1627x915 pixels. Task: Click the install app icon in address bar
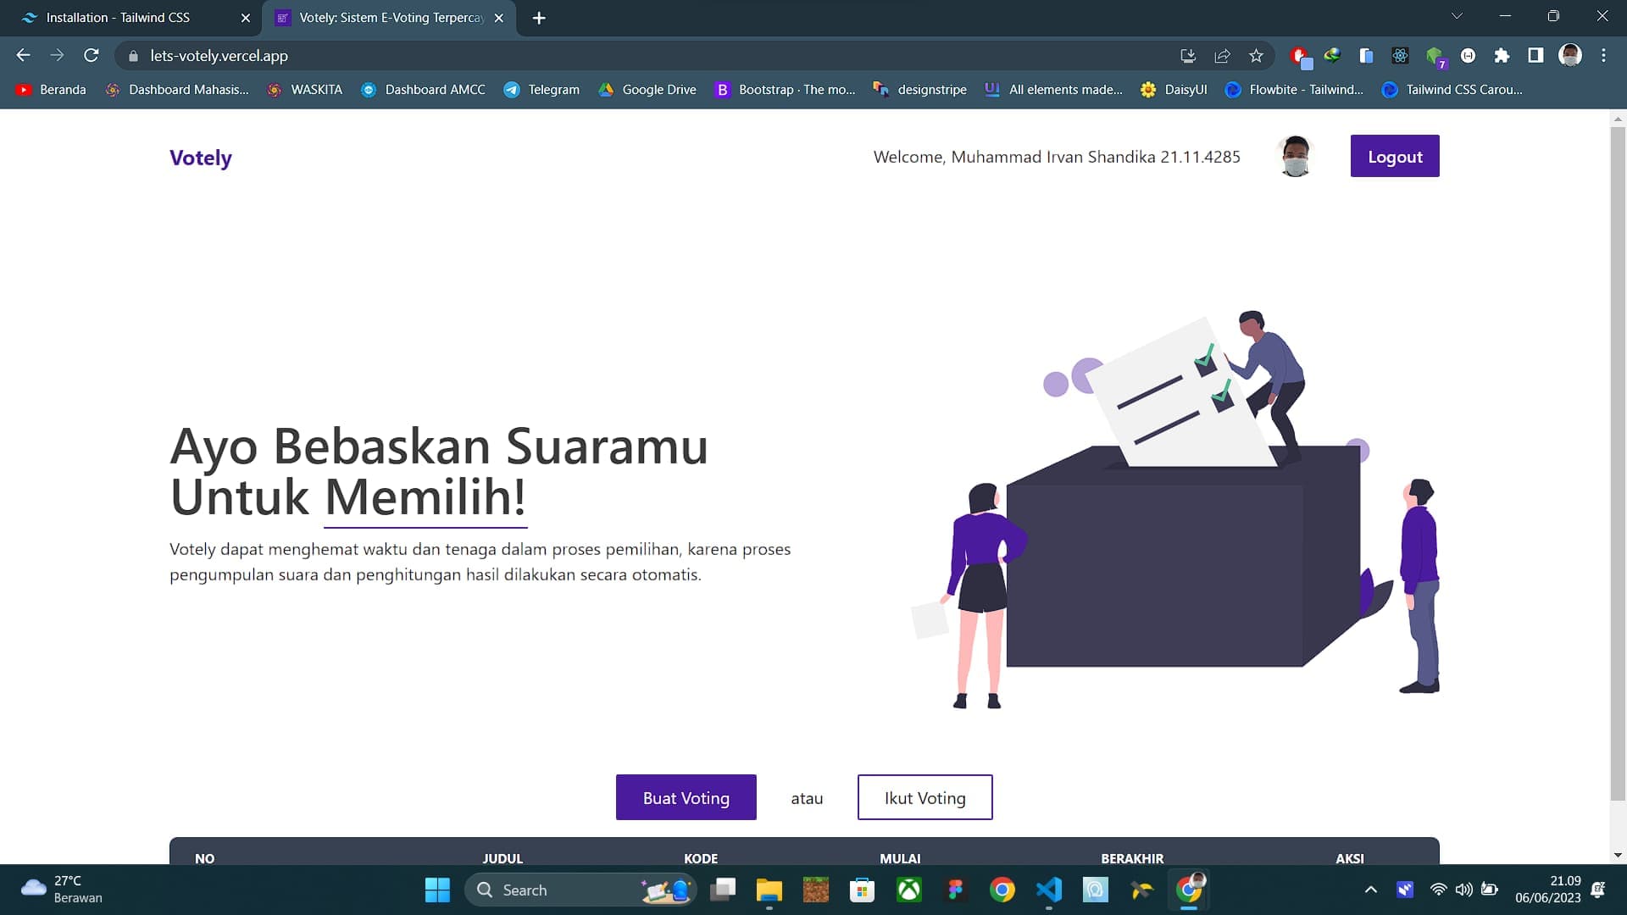tap(1188, 56)
